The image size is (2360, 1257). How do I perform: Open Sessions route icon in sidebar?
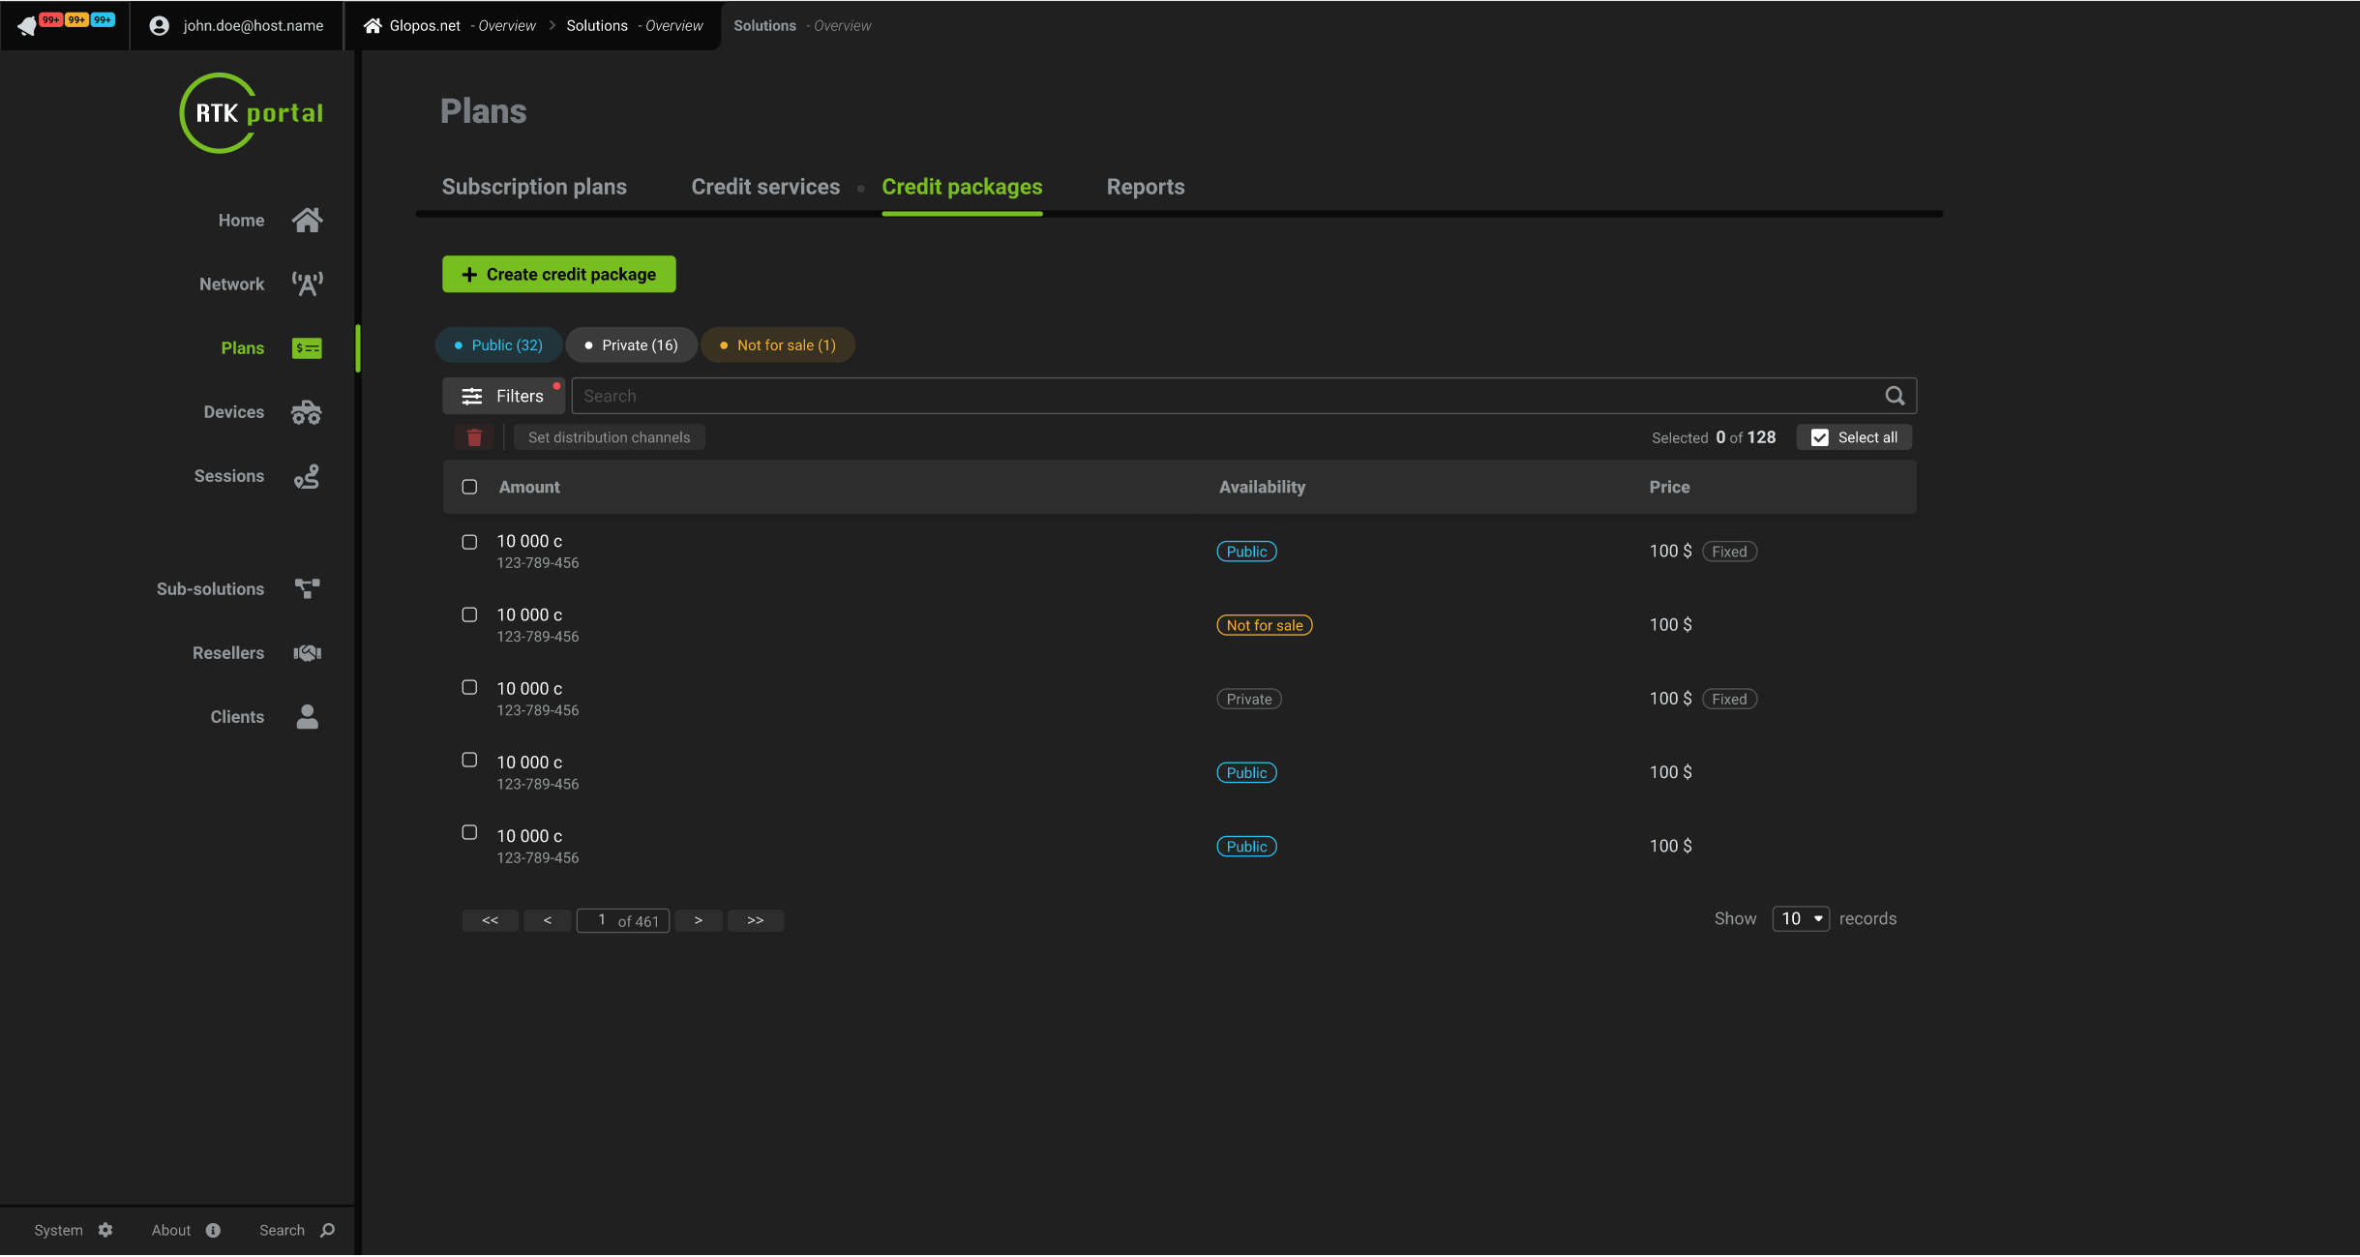point(307,476)
